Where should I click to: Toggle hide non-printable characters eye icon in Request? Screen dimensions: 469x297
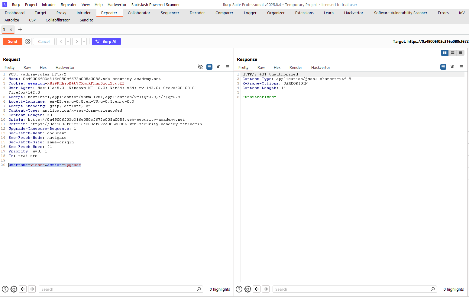click(x=200, y=67)
